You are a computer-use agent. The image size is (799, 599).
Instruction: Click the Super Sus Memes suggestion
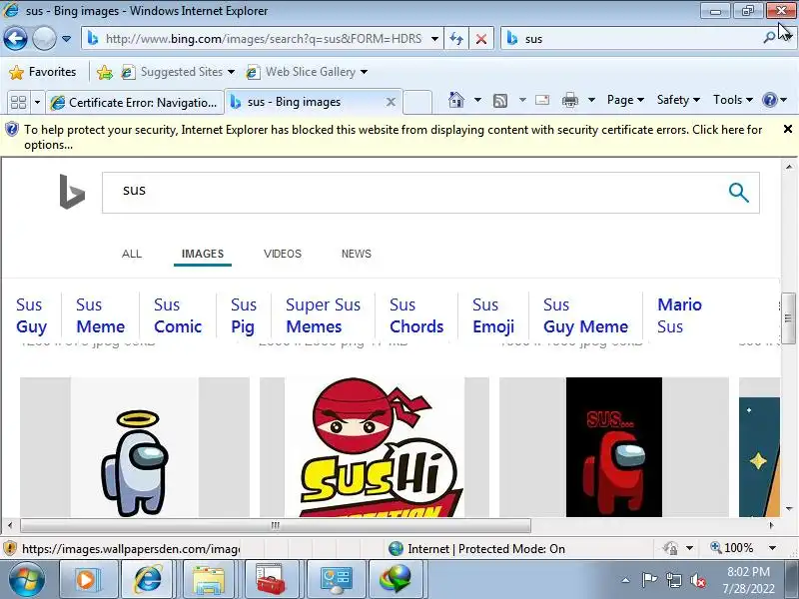pyautogui.click(x=323, y=315)
